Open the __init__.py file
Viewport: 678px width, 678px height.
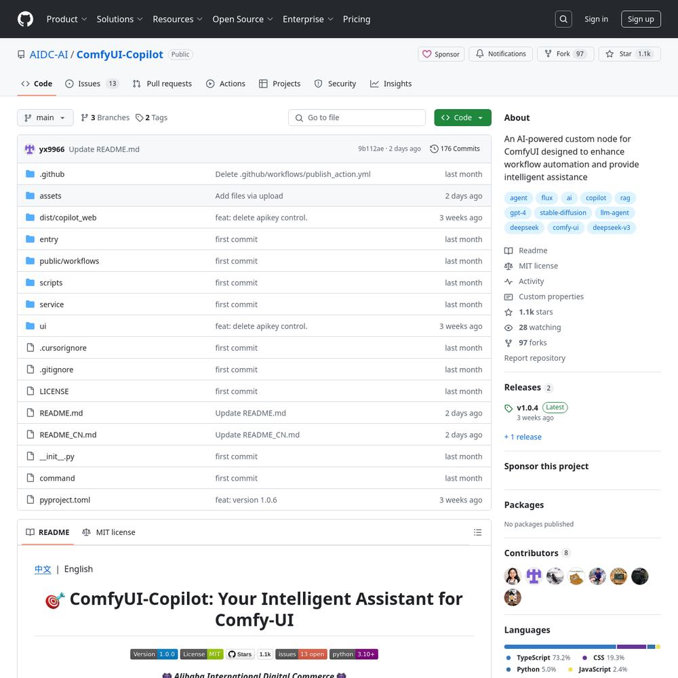click(57, 456)
